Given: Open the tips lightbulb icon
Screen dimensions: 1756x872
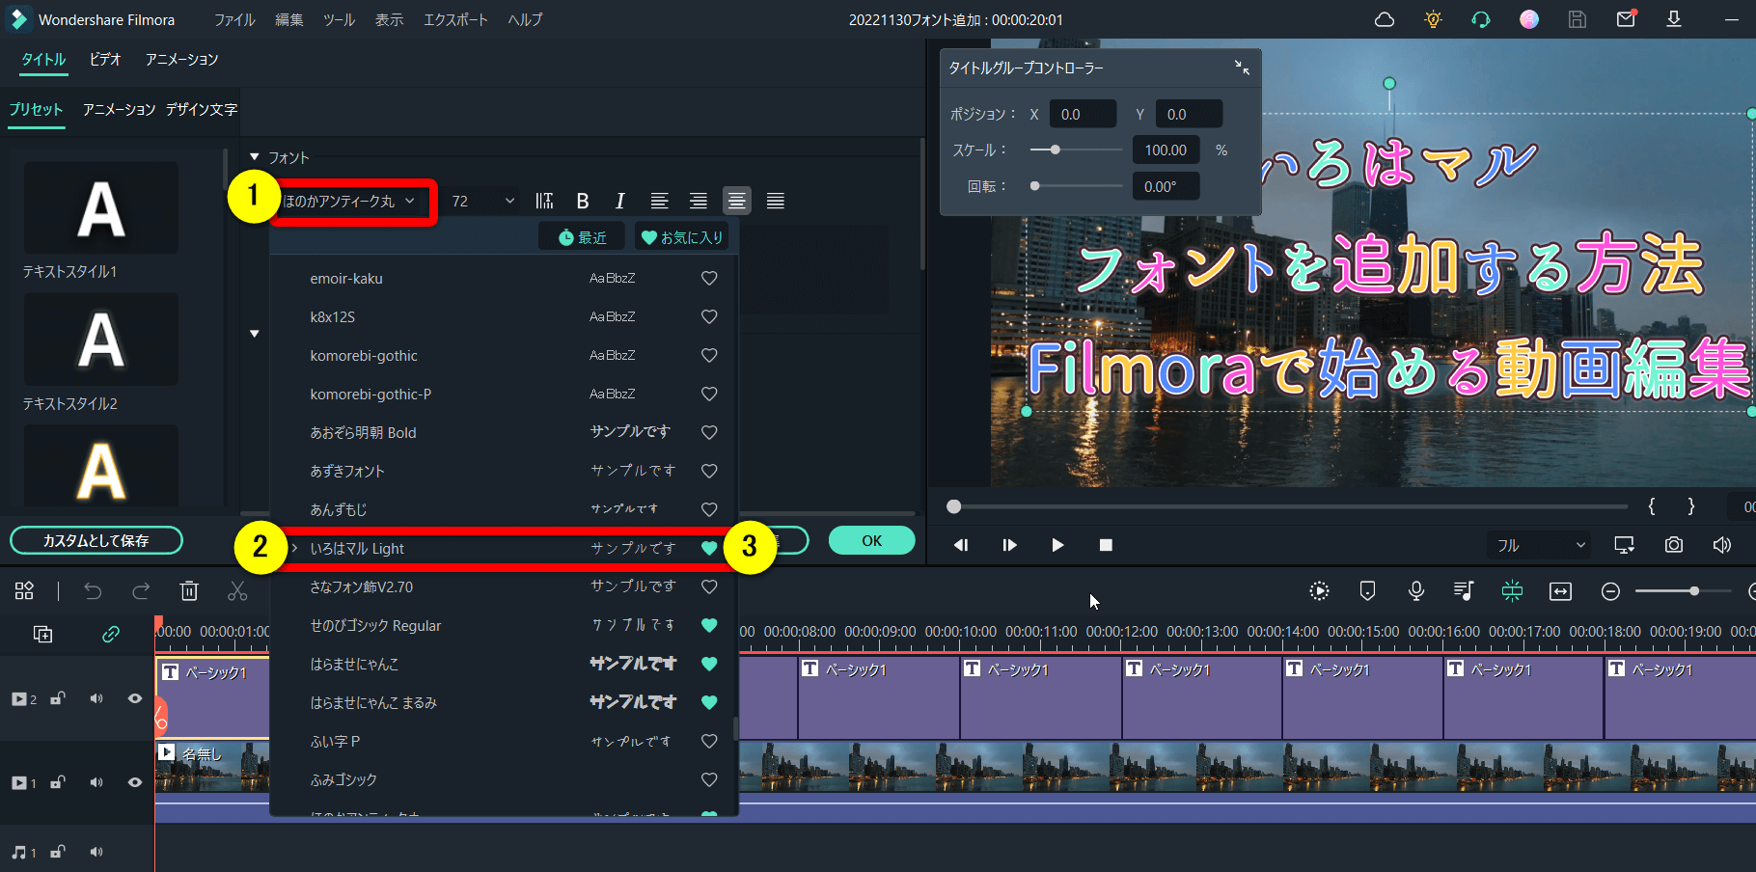Looking at the screenshot, I should click(x=1433, y=19).
